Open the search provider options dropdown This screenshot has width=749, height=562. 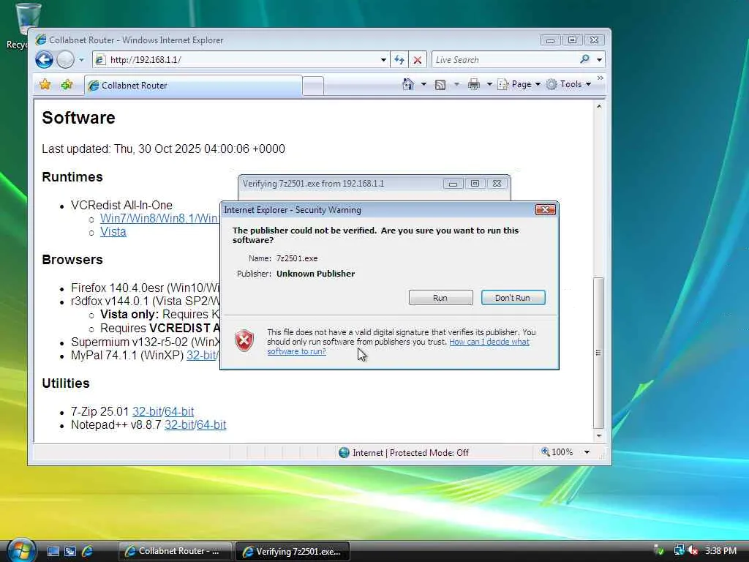[x=599, y=60]
